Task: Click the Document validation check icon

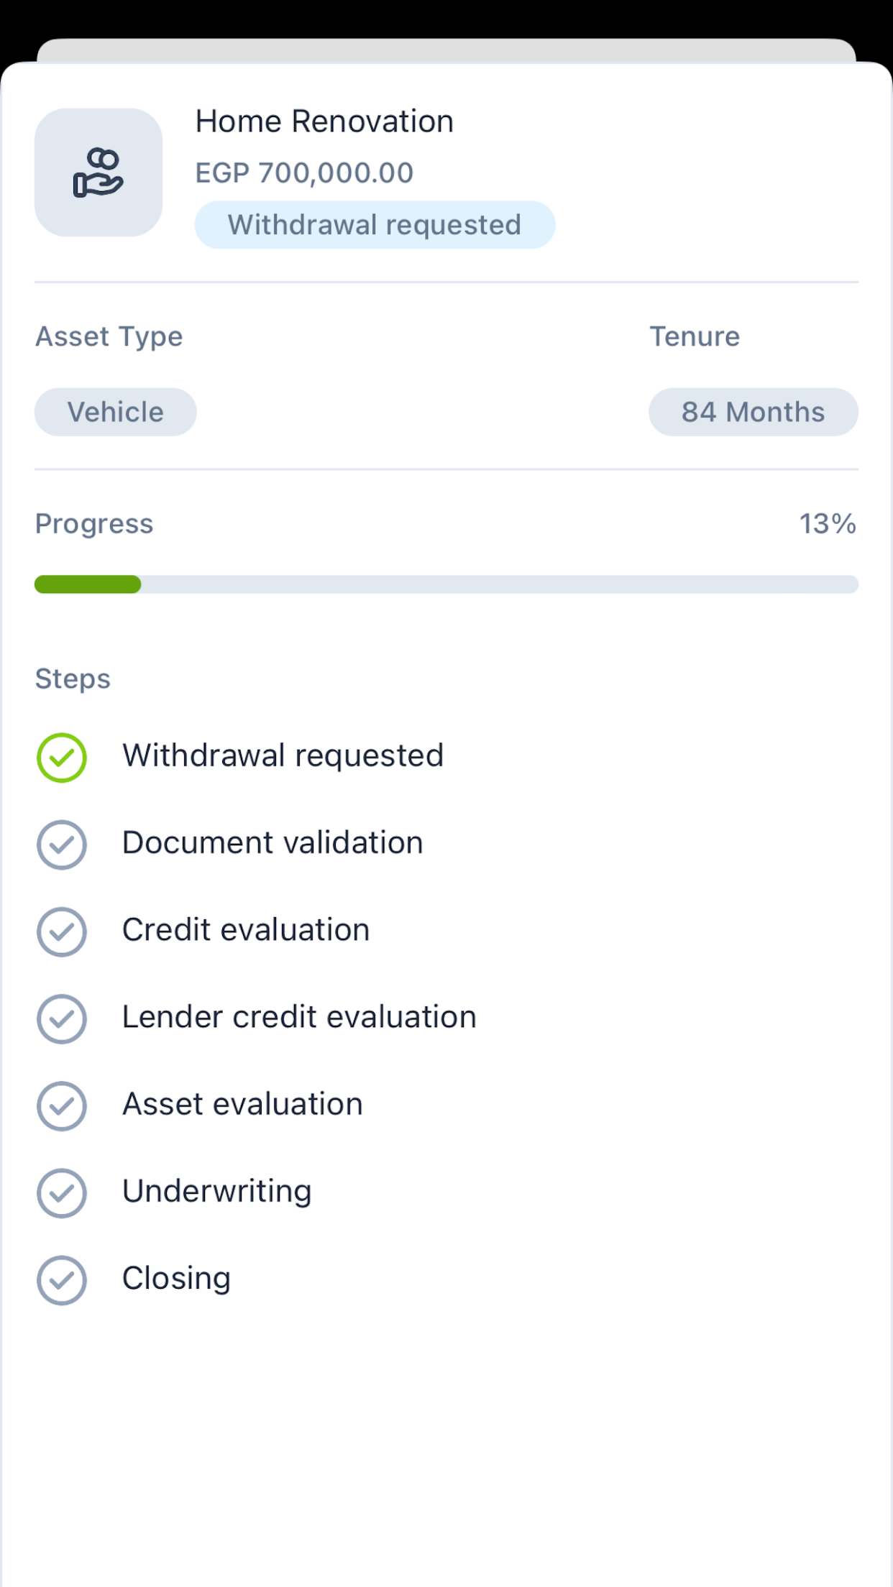Action: [x=62, y=845]
